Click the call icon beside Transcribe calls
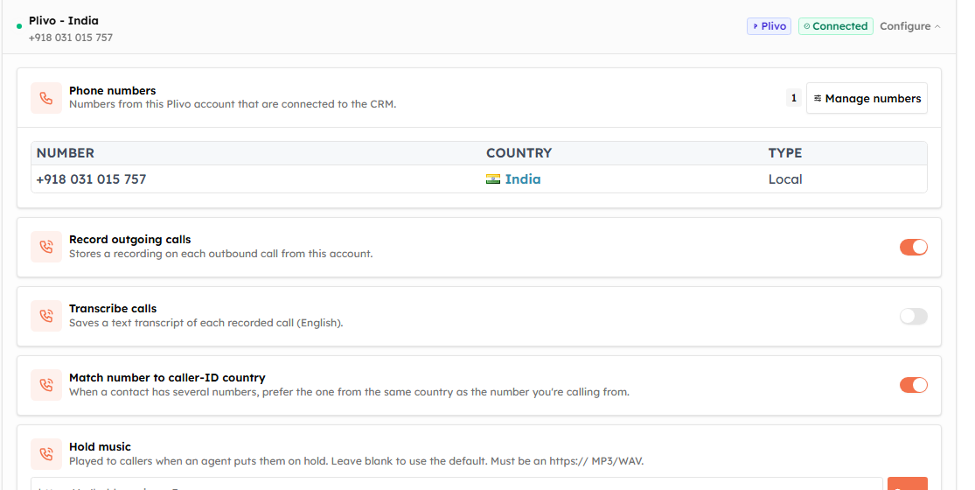Image resolution: width=975 pixels, height=490 pixels. point(46,316)
